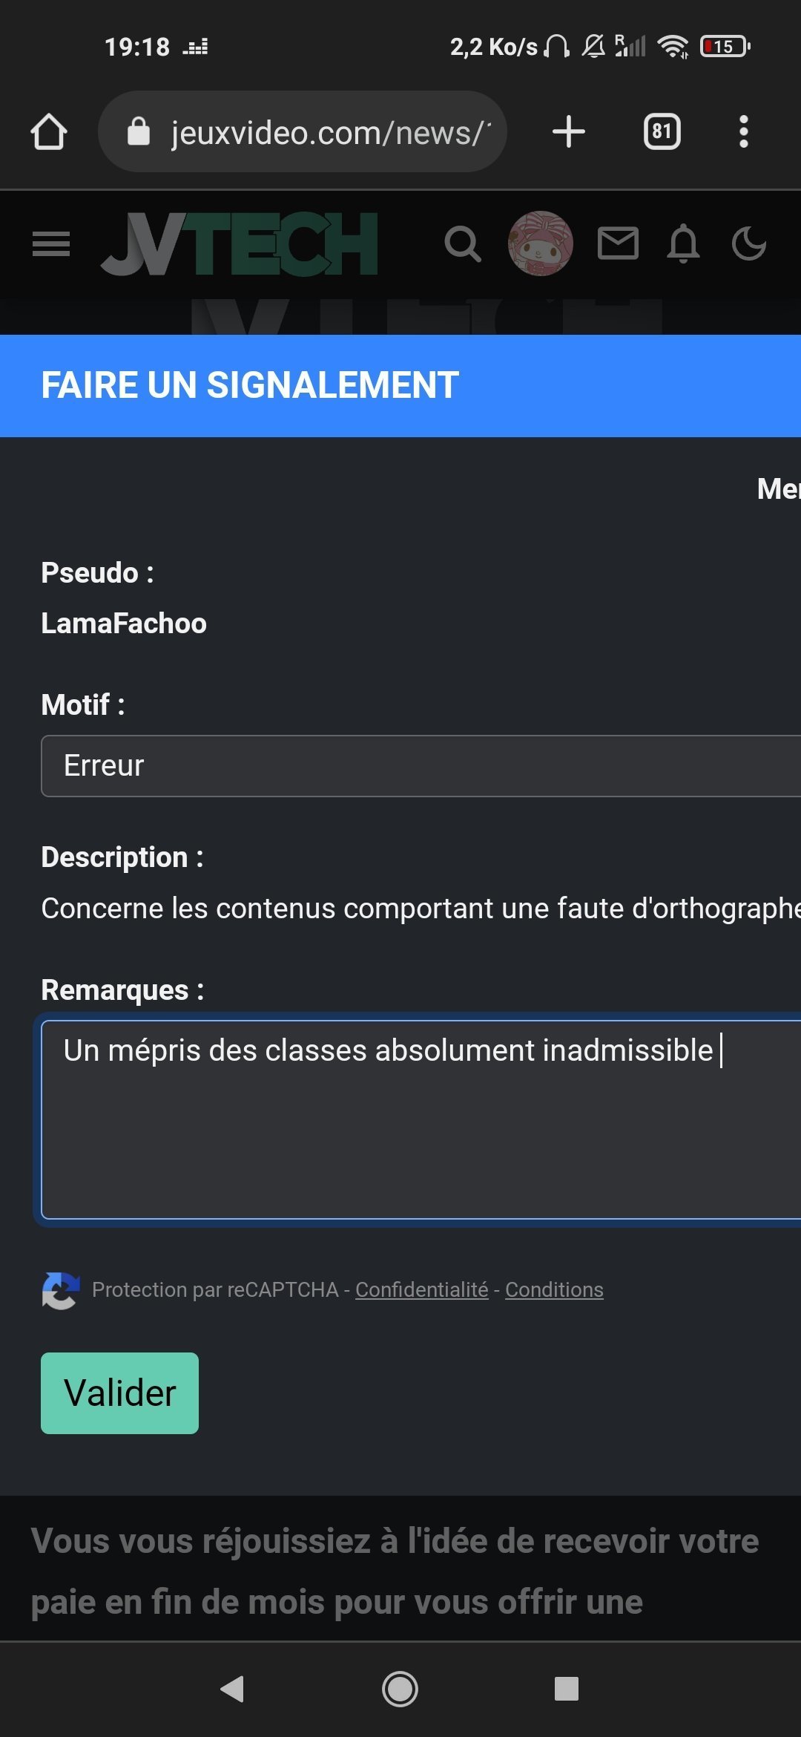Toggle dark mode with moon icon
This screenshot has width=801, height=1737.
(x=748, y=243)
